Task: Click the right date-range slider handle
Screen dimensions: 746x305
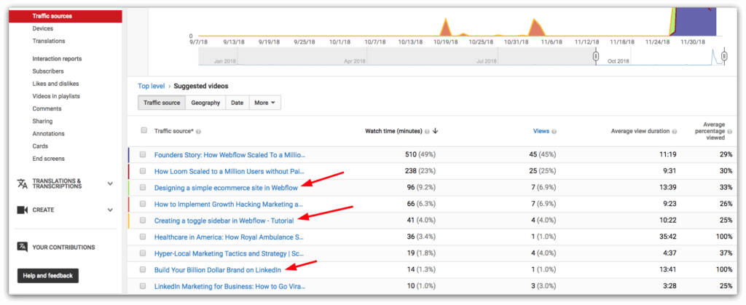Action: (x=724, y=57)
